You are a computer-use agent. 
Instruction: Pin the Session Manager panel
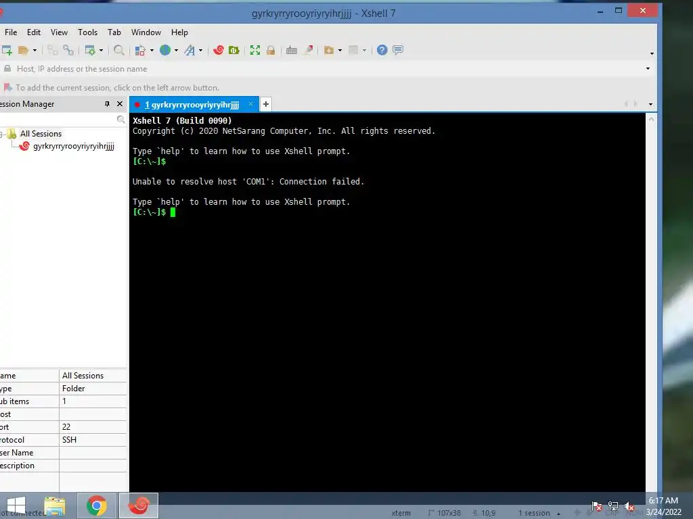pos(107,103)
